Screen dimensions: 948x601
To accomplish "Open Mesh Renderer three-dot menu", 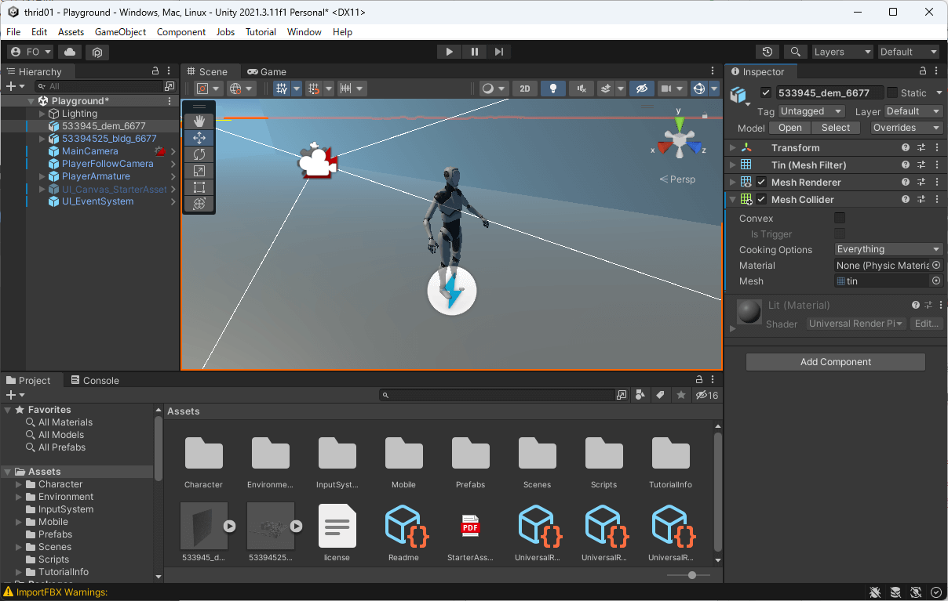I will tap(937, 182).
